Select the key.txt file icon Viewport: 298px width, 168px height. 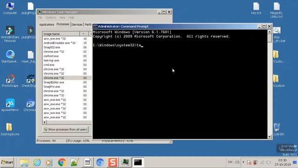[256, 8]
